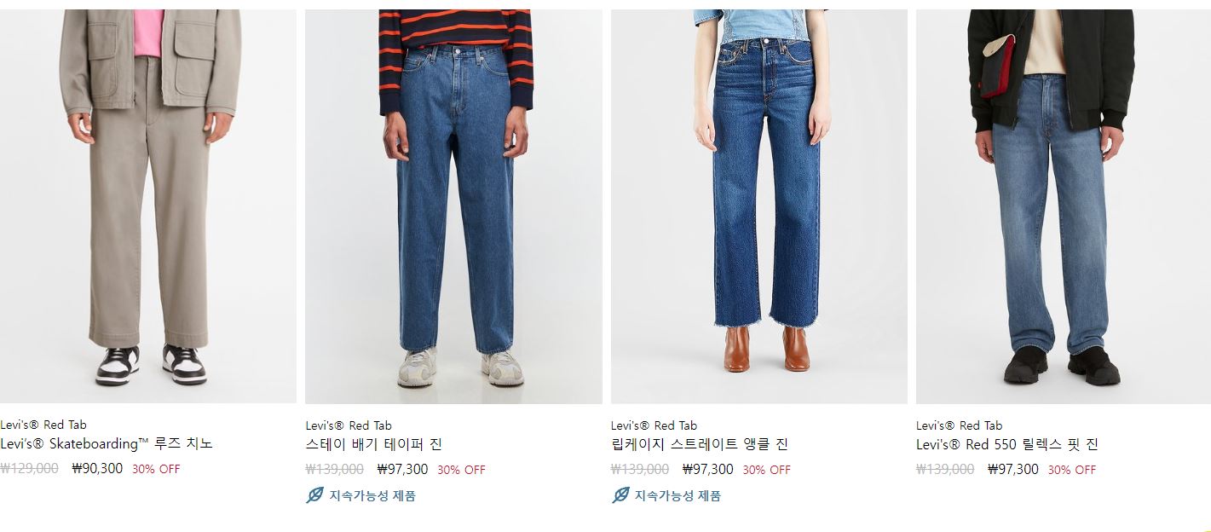The width and height of the screenshot is (1211, 532).
Task: Click the 30% OFF label on Red 550 jeans
Action: pyautogui.click(x=1071, y=470)
